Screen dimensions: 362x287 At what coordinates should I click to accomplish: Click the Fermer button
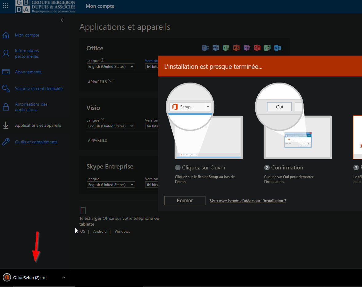(x=185, y=201)
